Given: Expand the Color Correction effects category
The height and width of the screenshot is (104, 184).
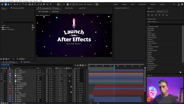Looking at the screenshot, I should tap(147, 43).
